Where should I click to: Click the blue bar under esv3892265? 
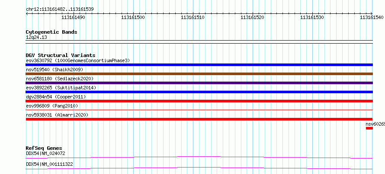(x=199, y=92)
